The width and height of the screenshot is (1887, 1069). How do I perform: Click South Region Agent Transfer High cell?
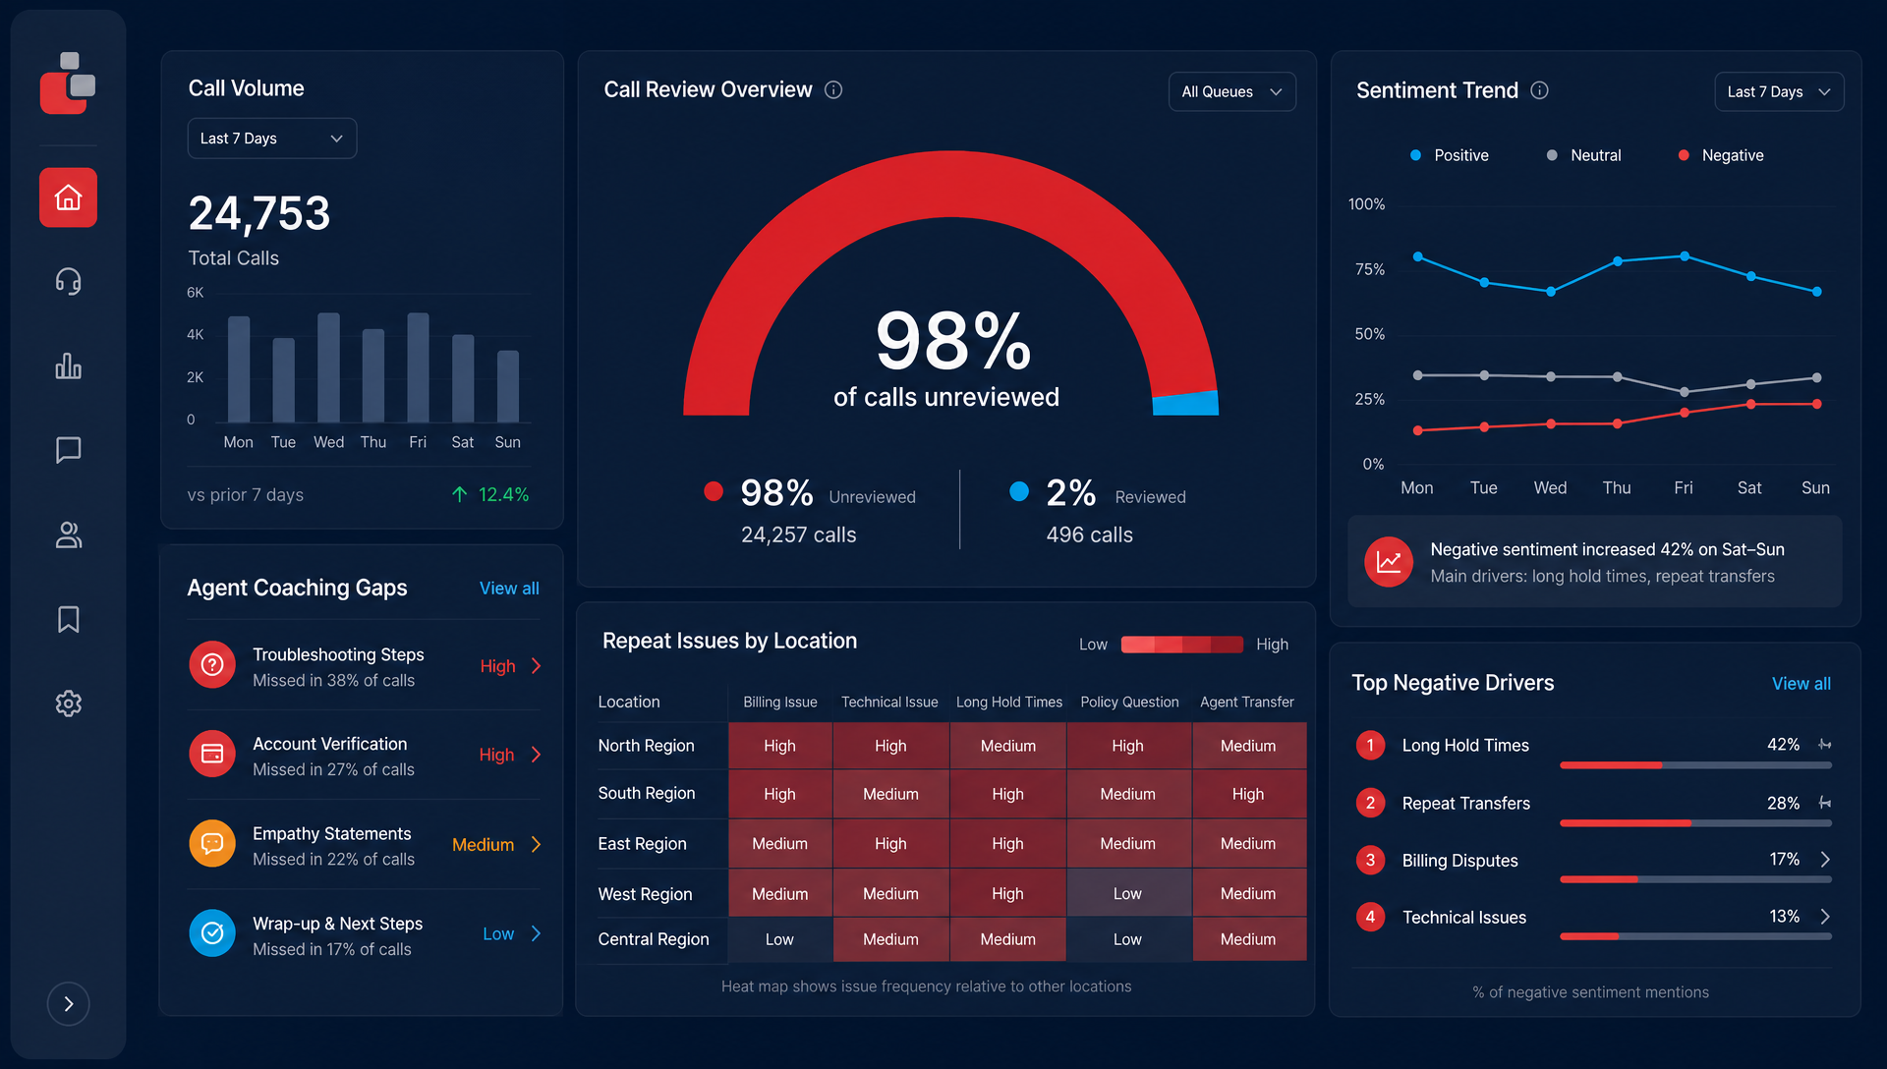pyautogui.click(x=1248, y=794)
